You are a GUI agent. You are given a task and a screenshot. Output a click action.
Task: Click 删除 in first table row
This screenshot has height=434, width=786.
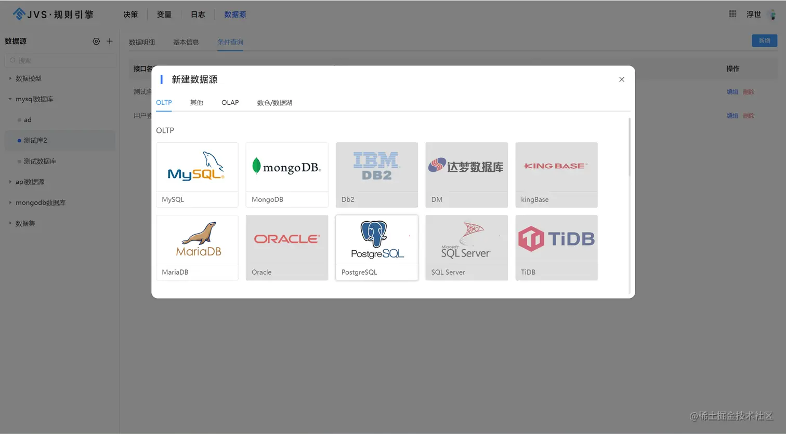pyautogui.click(x=749, y=92)
